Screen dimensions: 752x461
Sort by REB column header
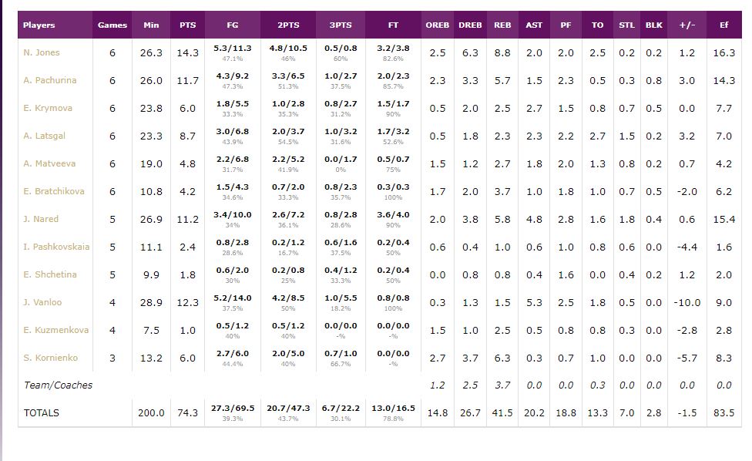(502, 25)
